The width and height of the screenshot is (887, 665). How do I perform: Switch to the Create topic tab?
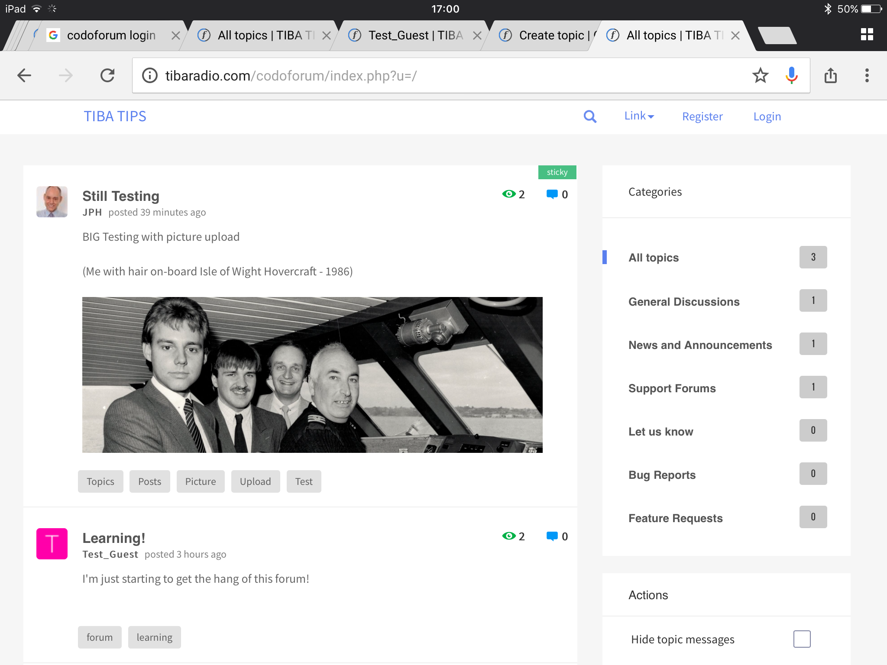coord(548,35)
